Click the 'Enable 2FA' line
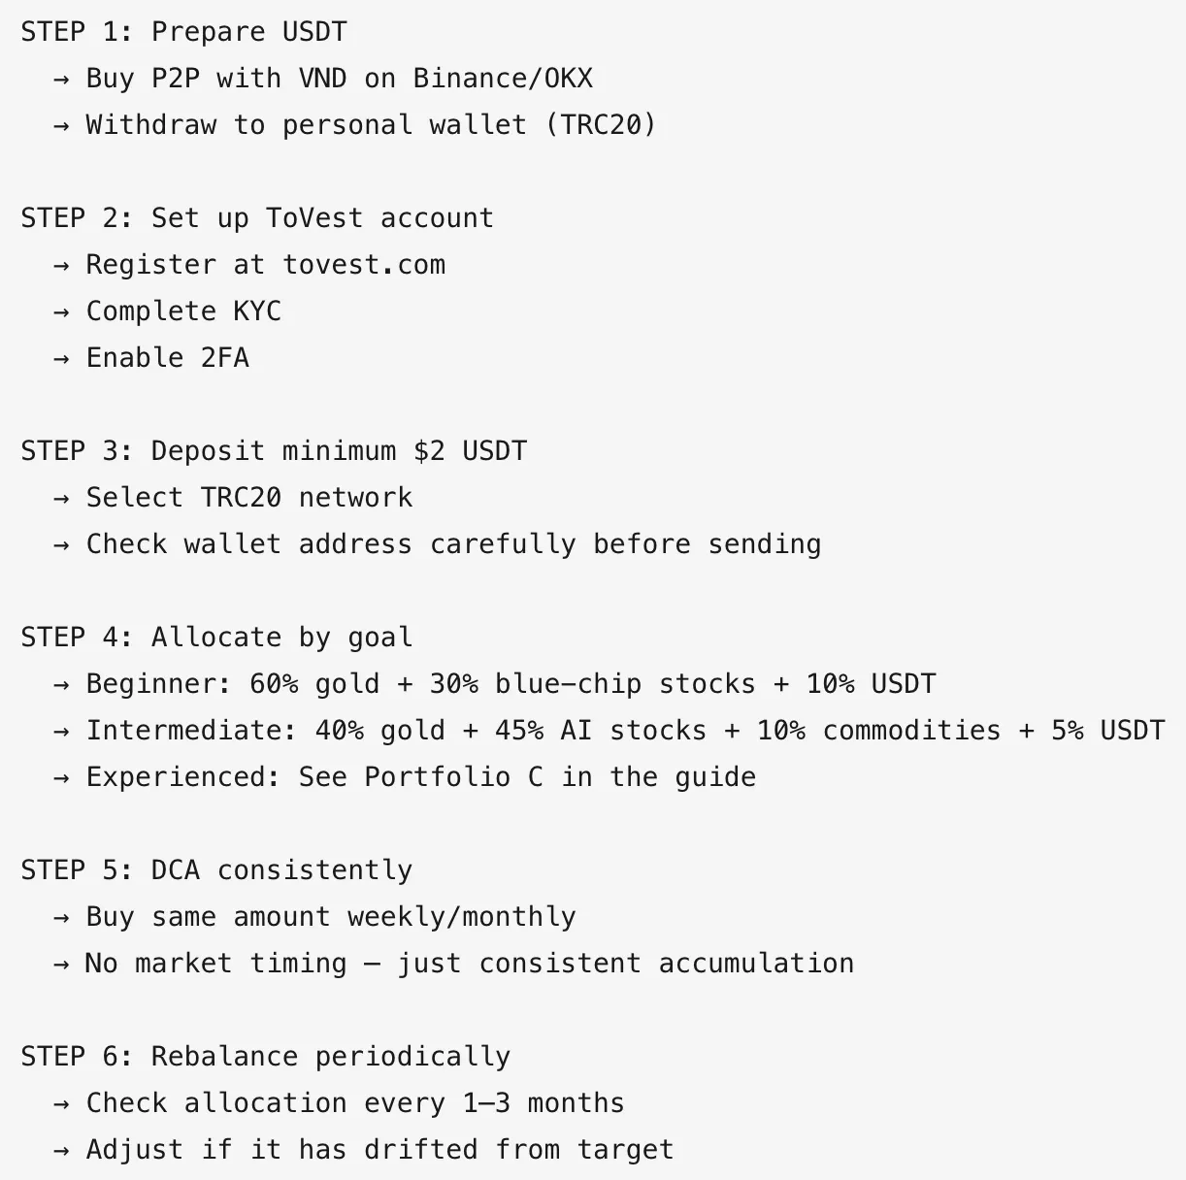Image resolution: width=1186 pixels, height=1180 pixels. point(151,357)
